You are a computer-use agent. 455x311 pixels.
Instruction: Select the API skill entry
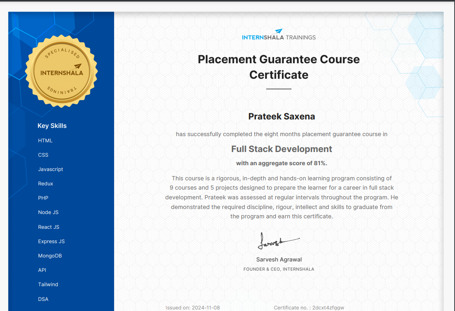42,270
